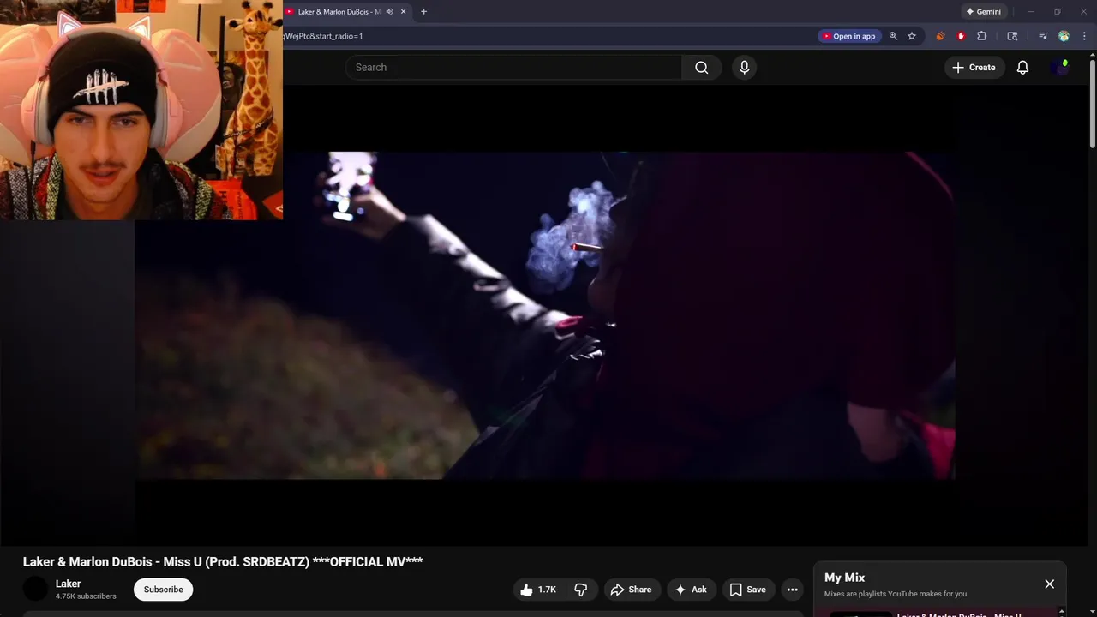Close the Laker & Marlon DuBois tab
This screenshot has width=1097, height=617.
(403, 12)
